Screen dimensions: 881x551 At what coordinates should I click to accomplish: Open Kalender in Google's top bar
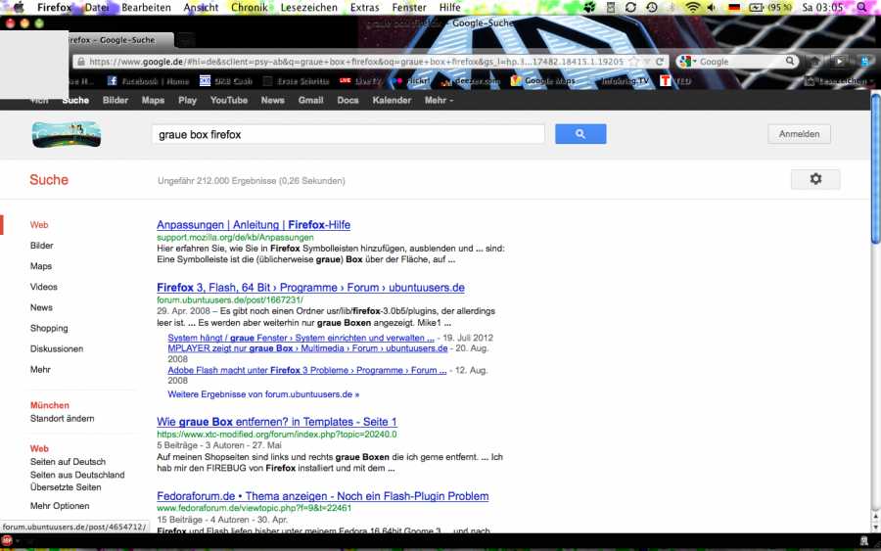tap(392, 100)
